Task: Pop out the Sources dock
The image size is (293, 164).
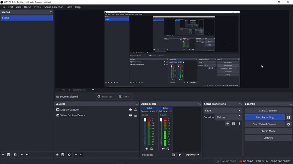Action: (x=137, y=104)
